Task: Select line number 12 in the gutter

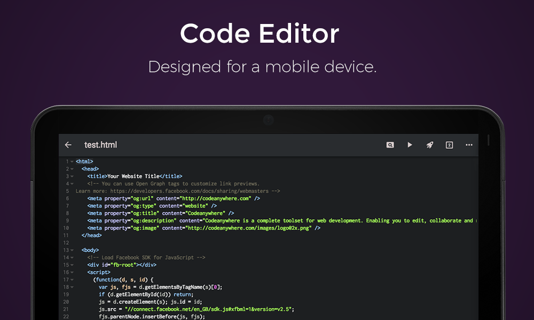Action: [x=66, y=243]
